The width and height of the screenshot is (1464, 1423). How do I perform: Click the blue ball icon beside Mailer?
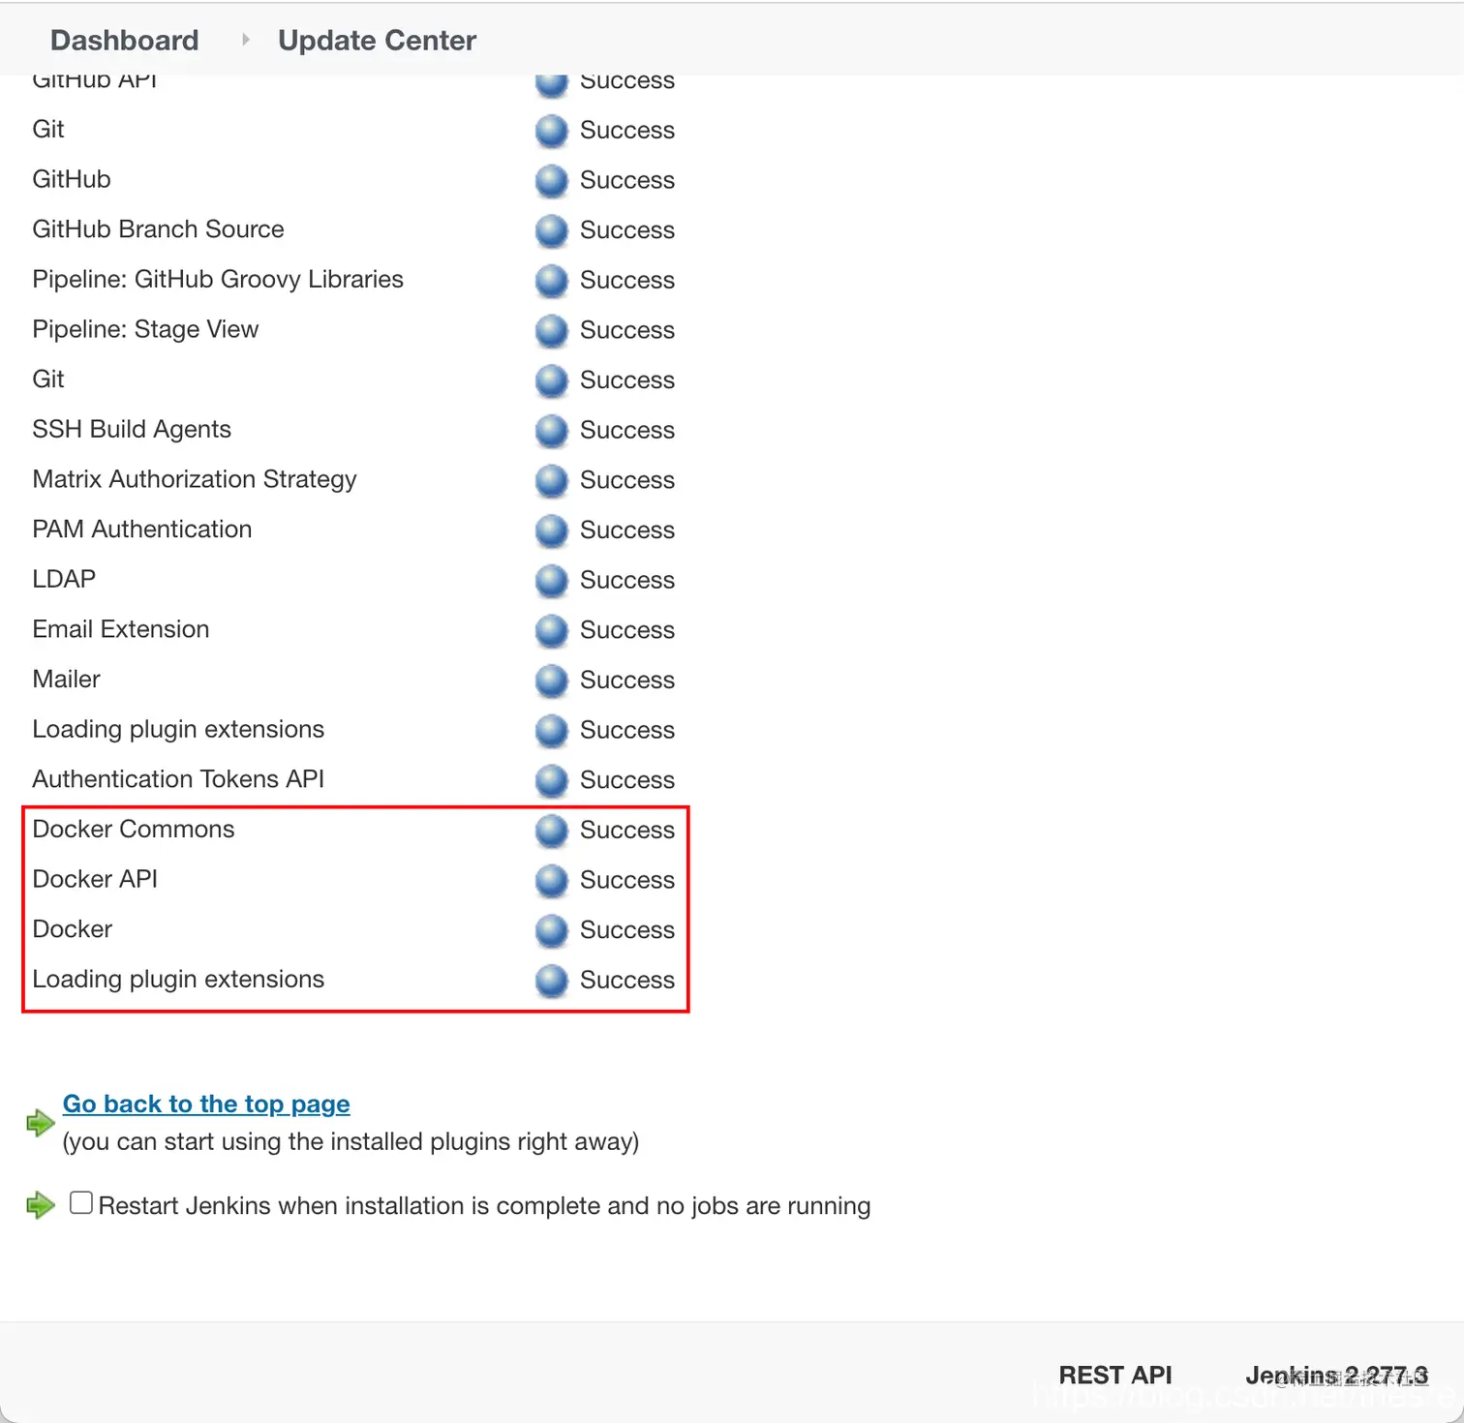[x=551, y=681]
